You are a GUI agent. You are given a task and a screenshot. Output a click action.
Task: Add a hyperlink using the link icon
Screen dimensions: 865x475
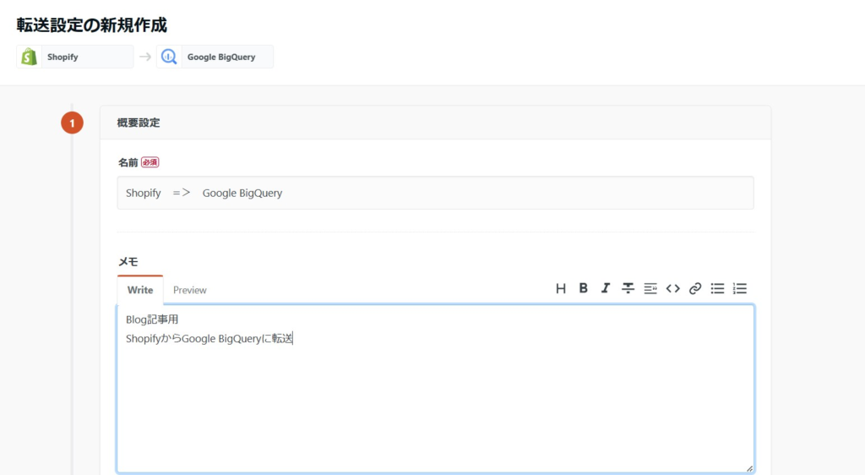[x=695, y=288]
